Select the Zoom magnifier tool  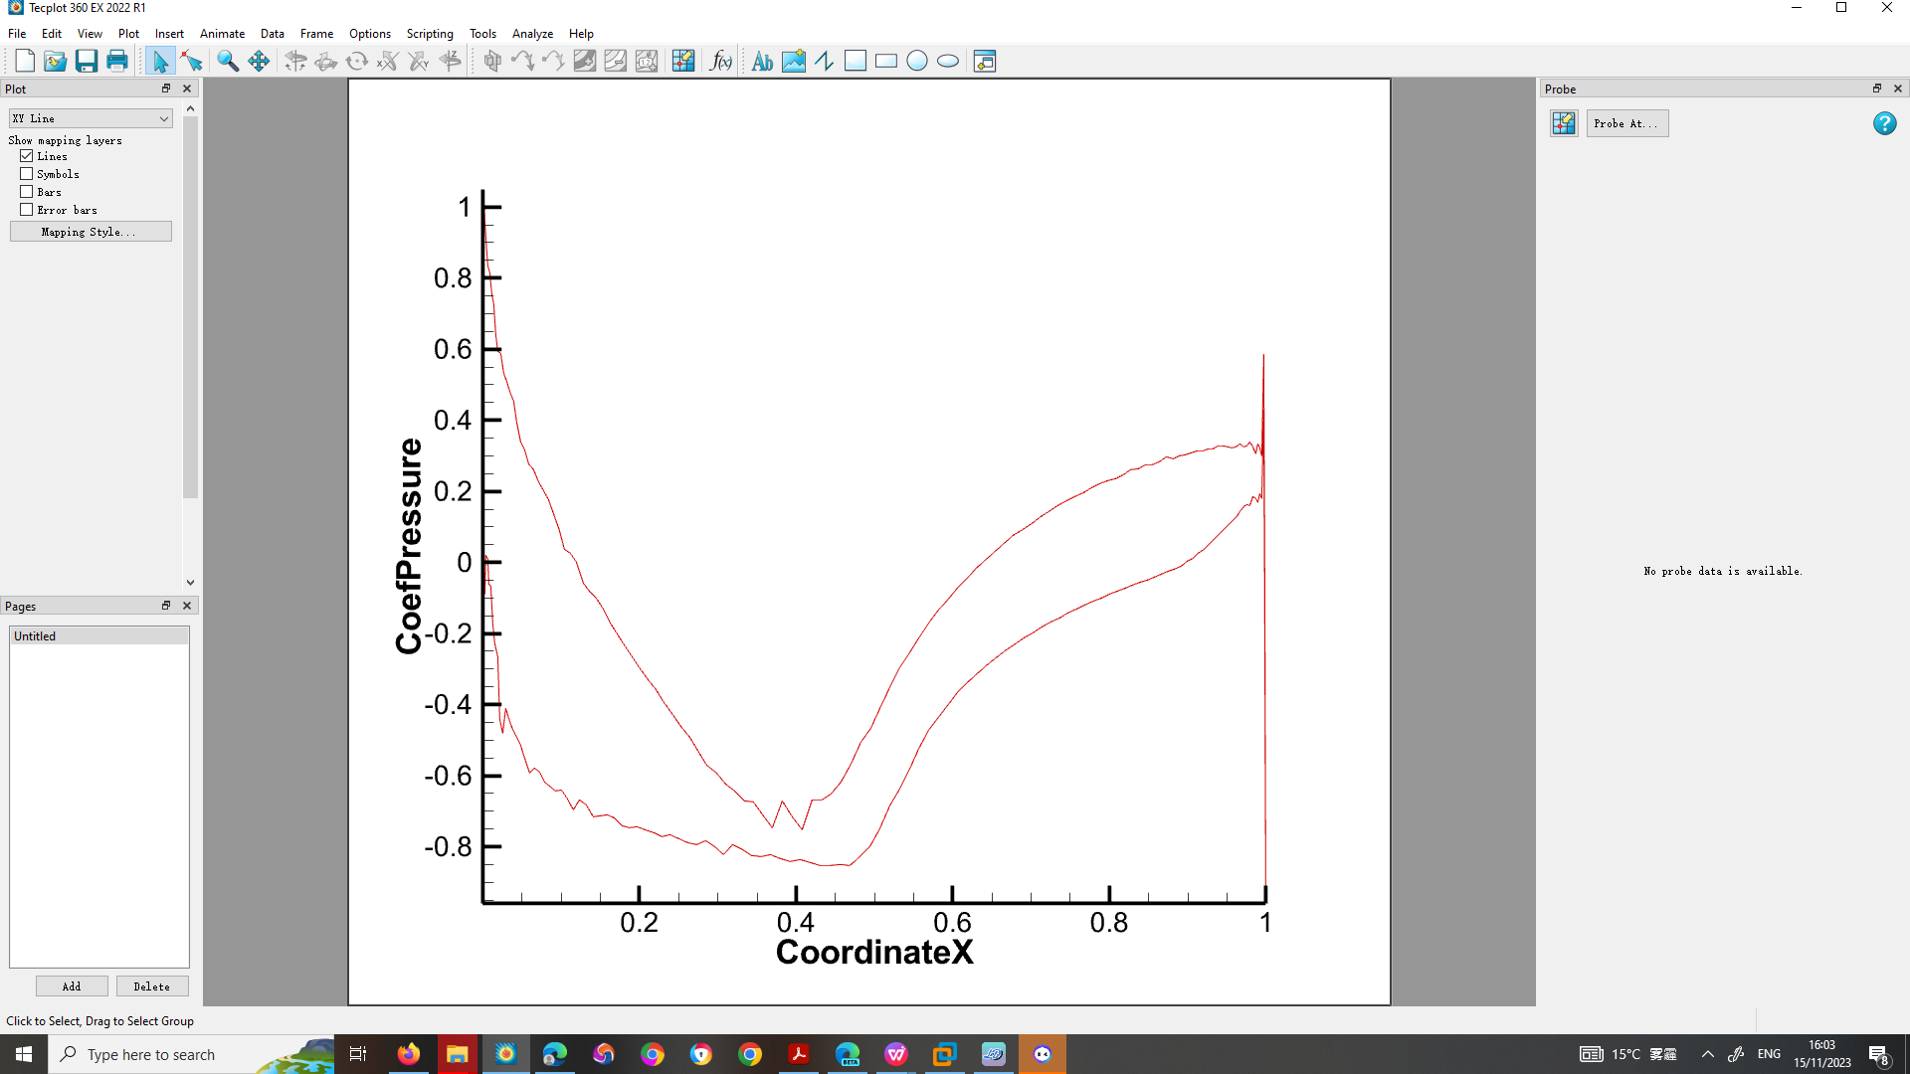pos(227,61)
